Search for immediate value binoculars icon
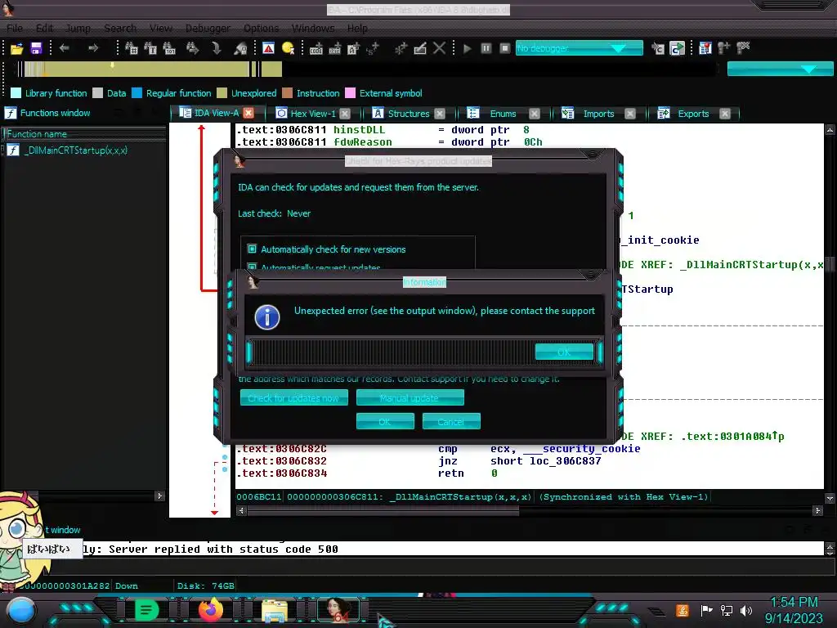The image size is (837, 628). point(132,48)
